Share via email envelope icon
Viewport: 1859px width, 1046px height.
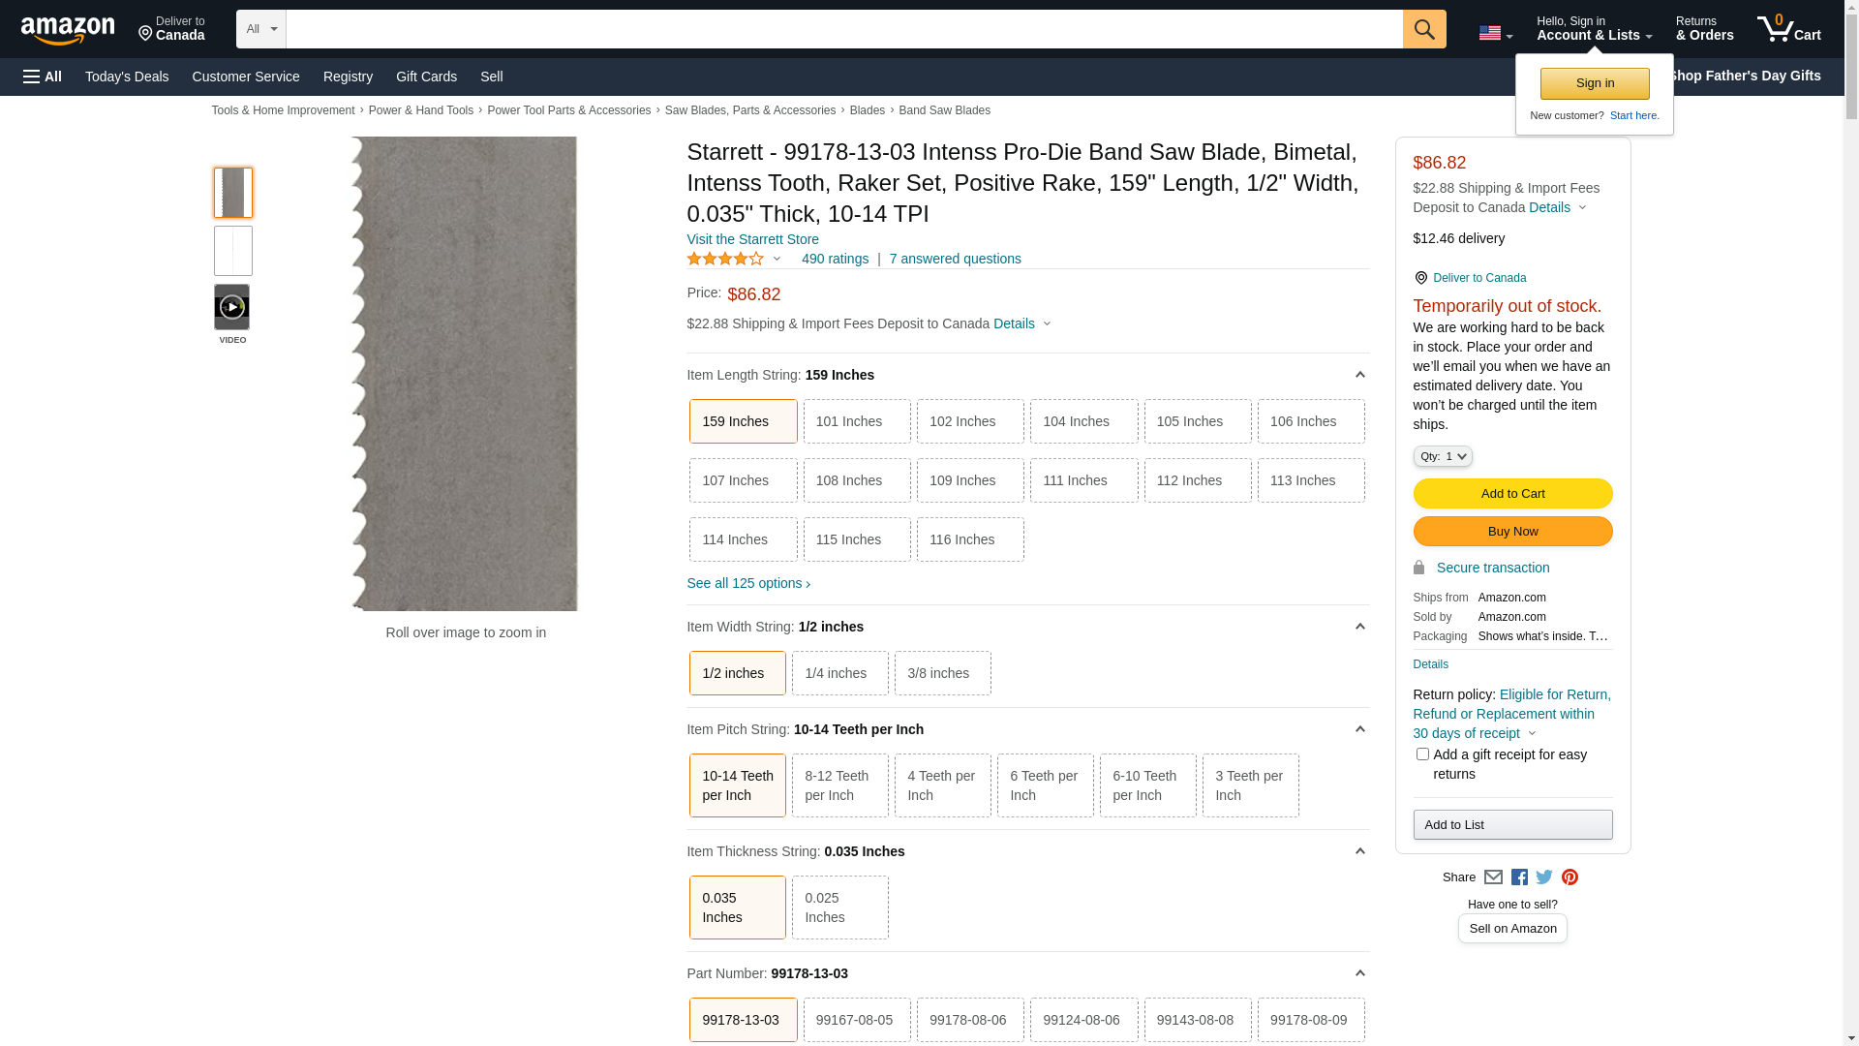(1493, 877)
